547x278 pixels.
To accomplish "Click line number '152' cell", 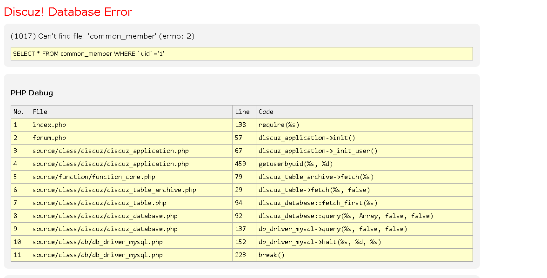I will coord(244,242).
